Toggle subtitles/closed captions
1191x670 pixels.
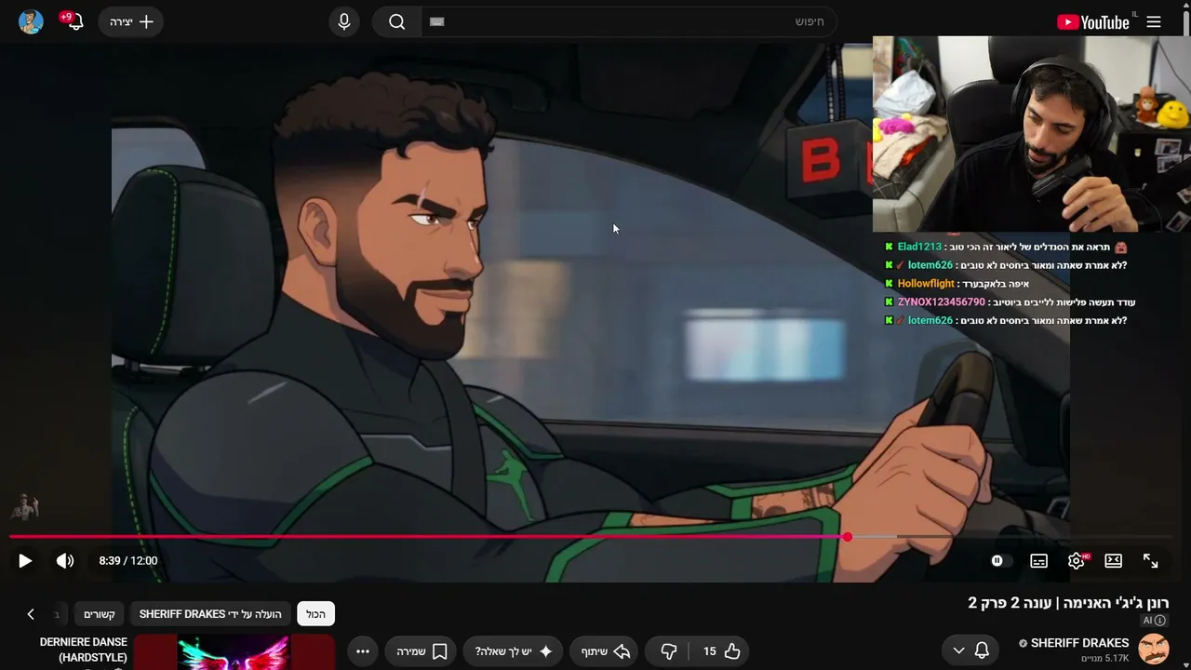[x=1039, y=560]
